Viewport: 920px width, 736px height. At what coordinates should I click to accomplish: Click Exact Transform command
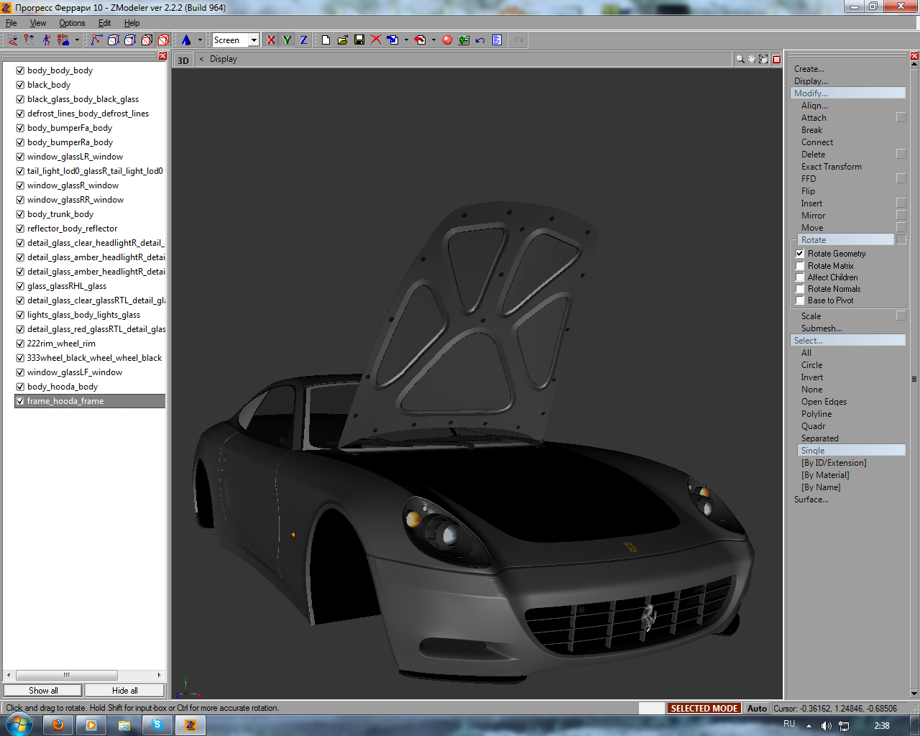(x=832, y=167)
